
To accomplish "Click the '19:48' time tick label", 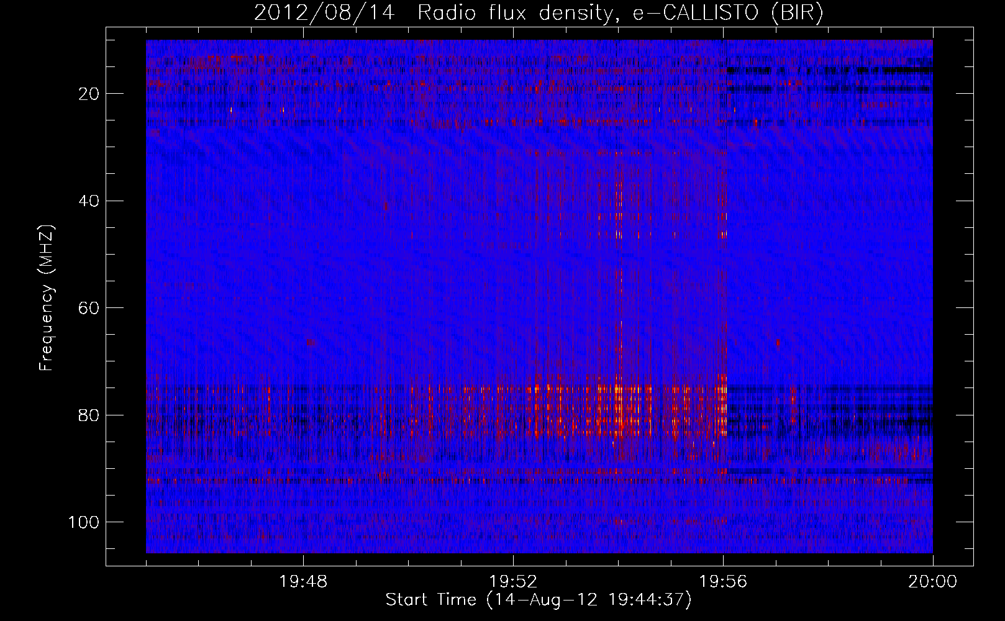I will point(303,582).
